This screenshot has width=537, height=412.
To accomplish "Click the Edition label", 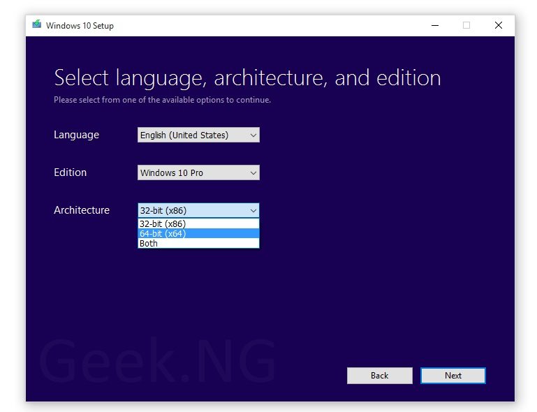I will [71, 172].
